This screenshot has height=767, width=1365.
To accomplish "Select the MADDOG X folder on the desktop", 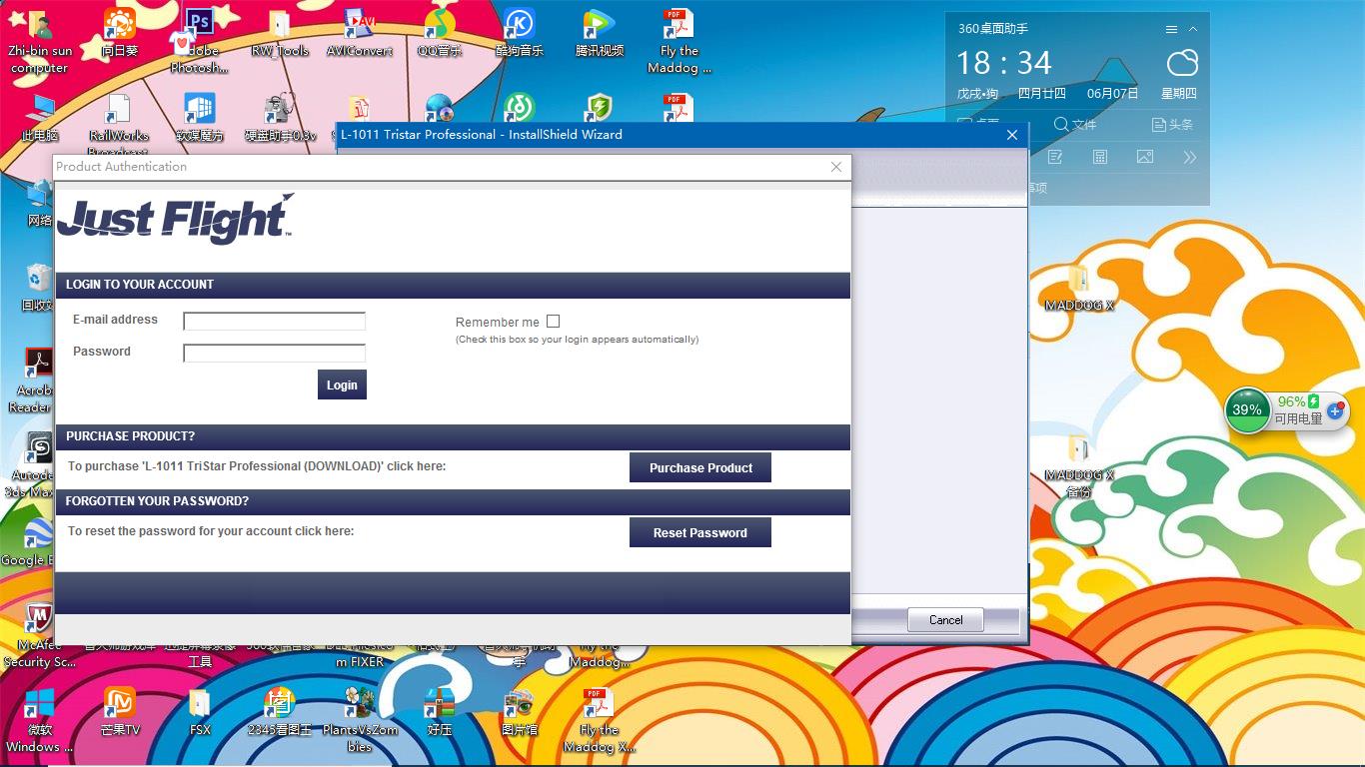I will click(1078, 290).
